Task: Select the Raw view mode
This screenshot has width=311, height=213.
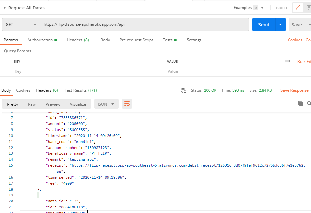Action: pyautogui.click(x=32, y=104)
